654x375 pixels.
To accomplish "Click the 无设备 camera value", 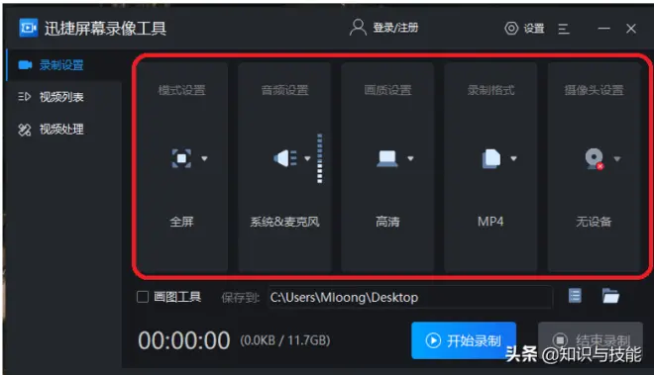I will 594,222.
